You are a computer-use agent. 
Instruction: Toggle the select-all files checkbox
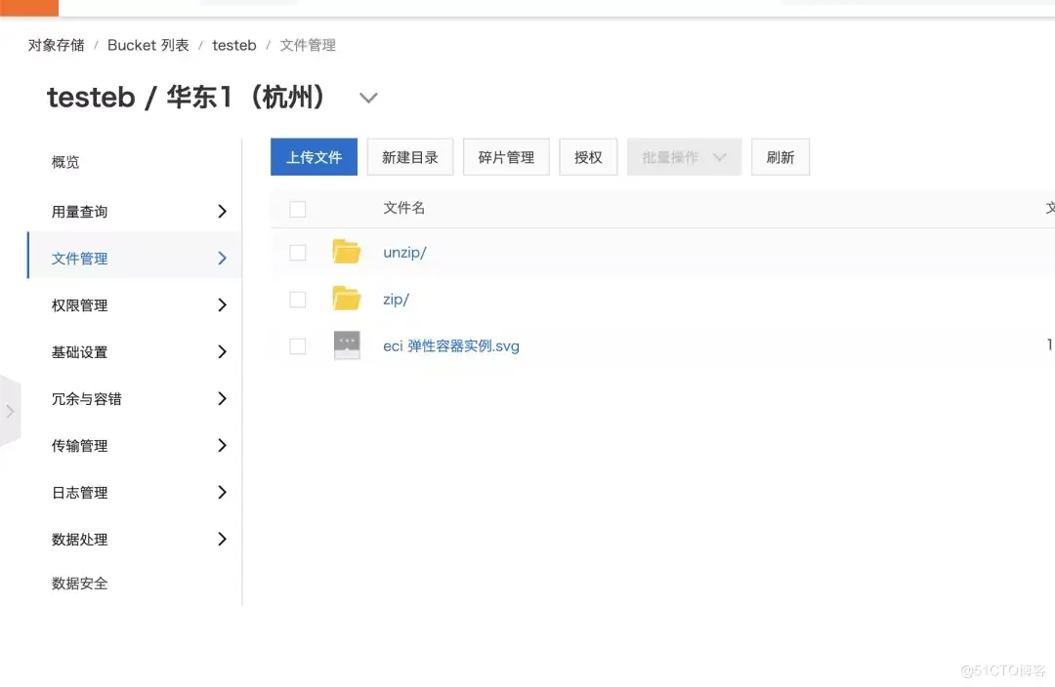pos(297,209)
